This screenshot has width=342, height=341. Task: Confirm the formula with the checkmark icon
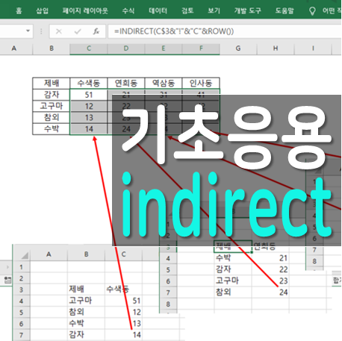click(78, 31)
